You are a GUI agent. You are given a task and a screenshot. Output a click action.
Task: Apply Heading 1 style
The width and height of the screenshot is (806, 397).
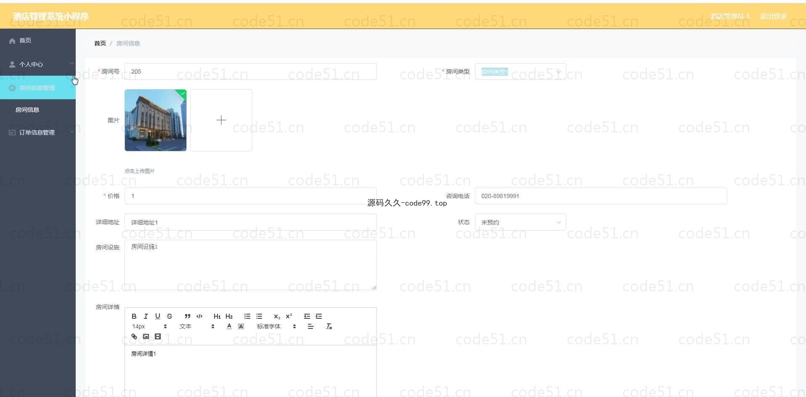[217, 316]
